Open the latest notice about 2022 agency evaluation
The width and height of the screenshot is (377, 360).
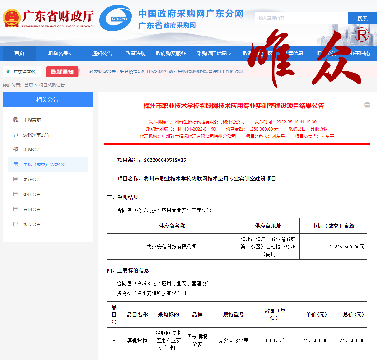[x=166, y=72]
